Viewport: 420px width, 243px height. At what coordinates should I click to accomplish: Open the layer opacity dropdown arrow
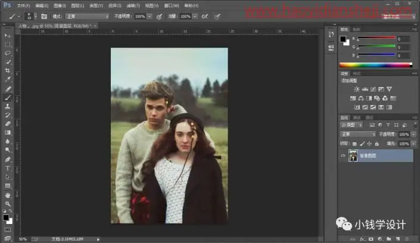(x=414, y=135)
